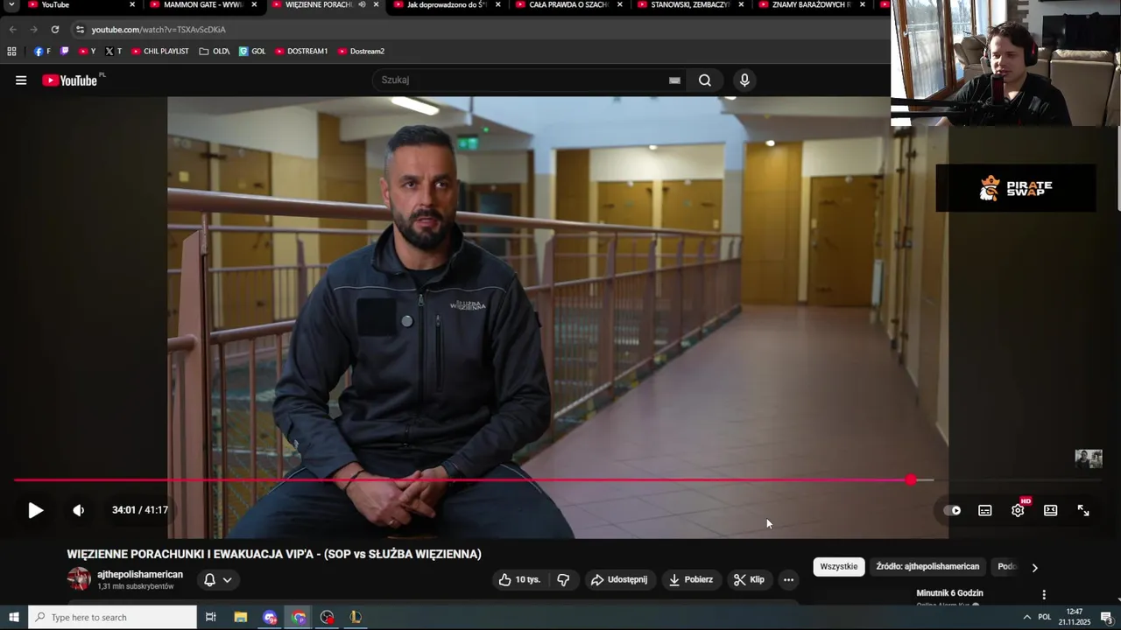Image resolution: width=1121 pixels, height=630 pixels.
Task: Switch to MAMMON GATE tab
Action: point(203,5)
